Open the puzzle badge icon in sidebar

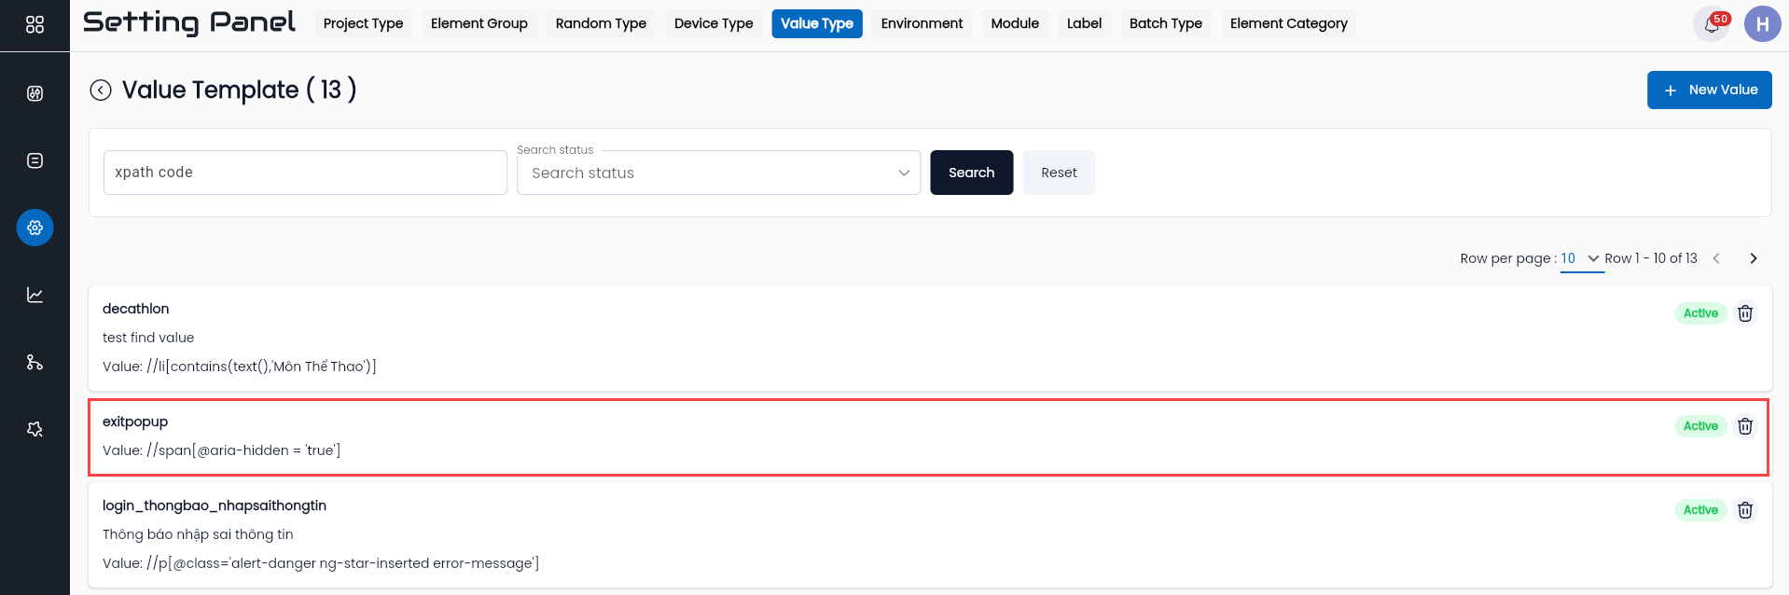tap(35, 429)
